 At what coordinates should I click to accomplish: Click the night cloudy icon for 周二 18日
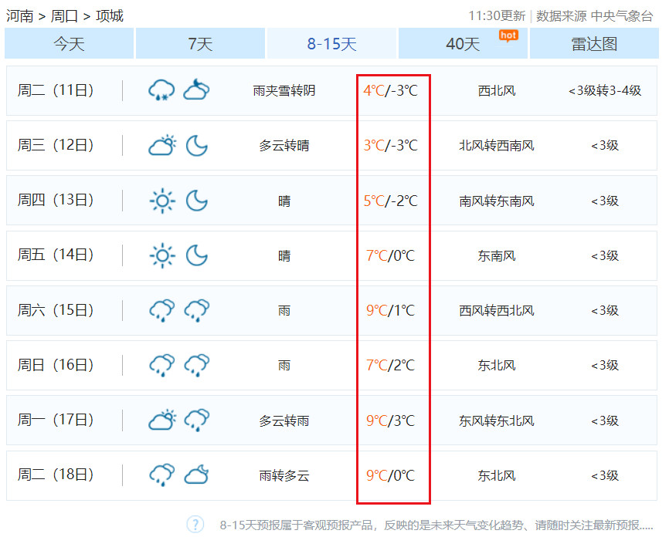pyautogui.click(x=196, y=475)
